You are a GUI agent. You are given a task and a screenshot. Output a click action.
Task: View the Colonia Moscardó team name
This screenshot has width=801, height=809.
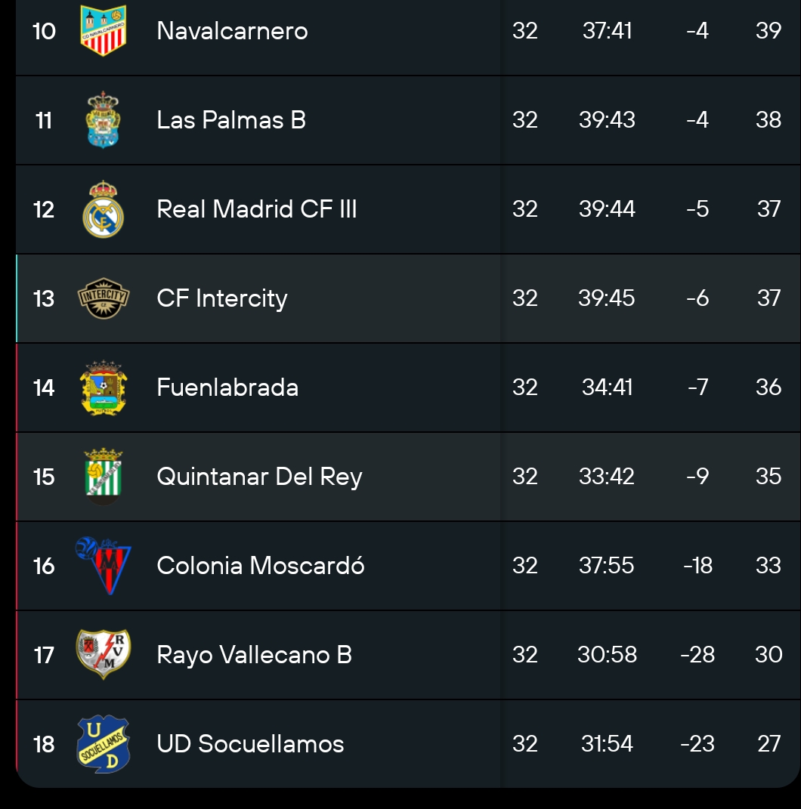(x=261, y=566)
